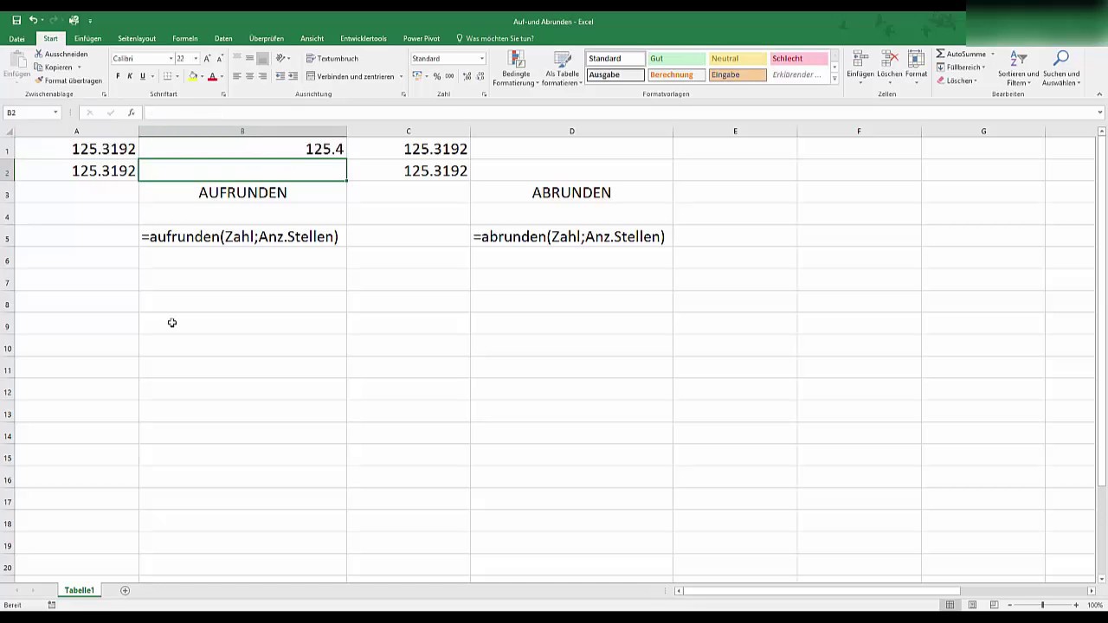This screenshot has height=623, width=1108.
Task: Add a new sheet with plus icon
Action: pos(125,590)
